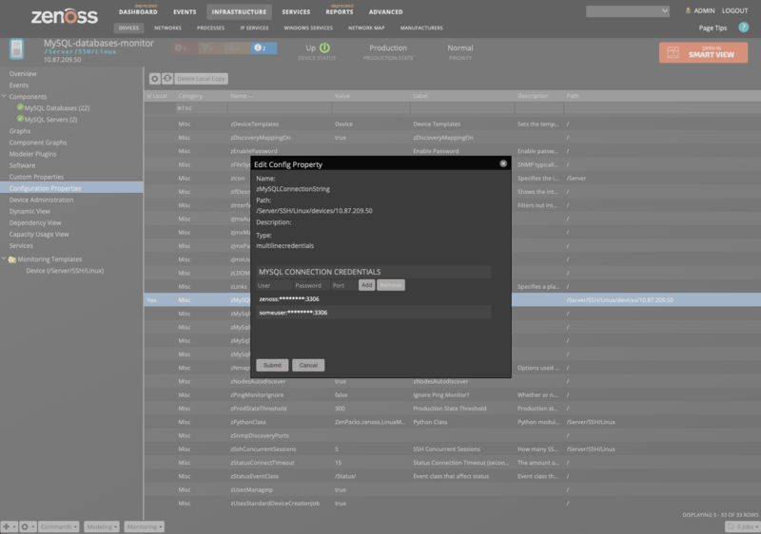Open the Events menu
Screen dimensions: 761x534
point(185,11)
